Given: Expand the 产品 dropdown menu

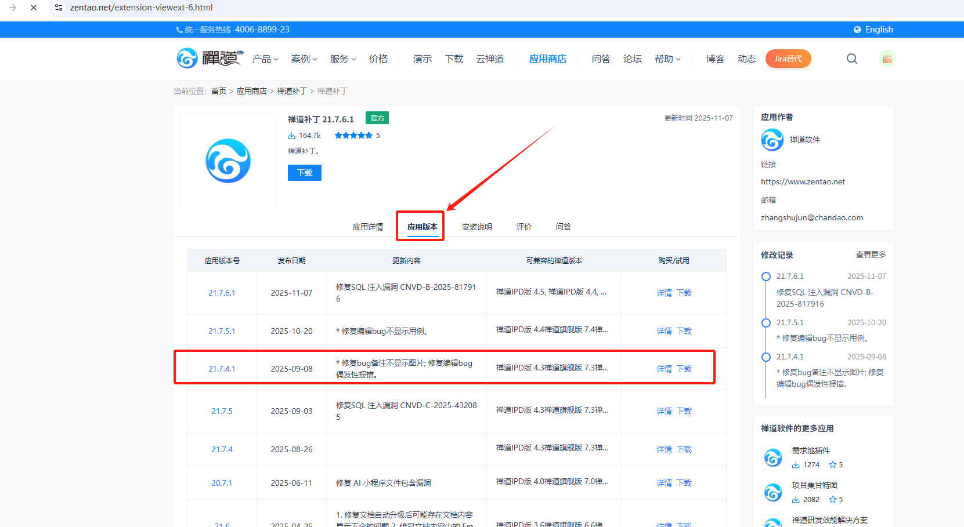Looking at the screenshot, I should coord(265,59).
